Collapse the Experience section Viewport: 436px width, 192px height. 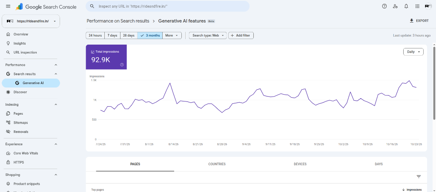(56, 144)
